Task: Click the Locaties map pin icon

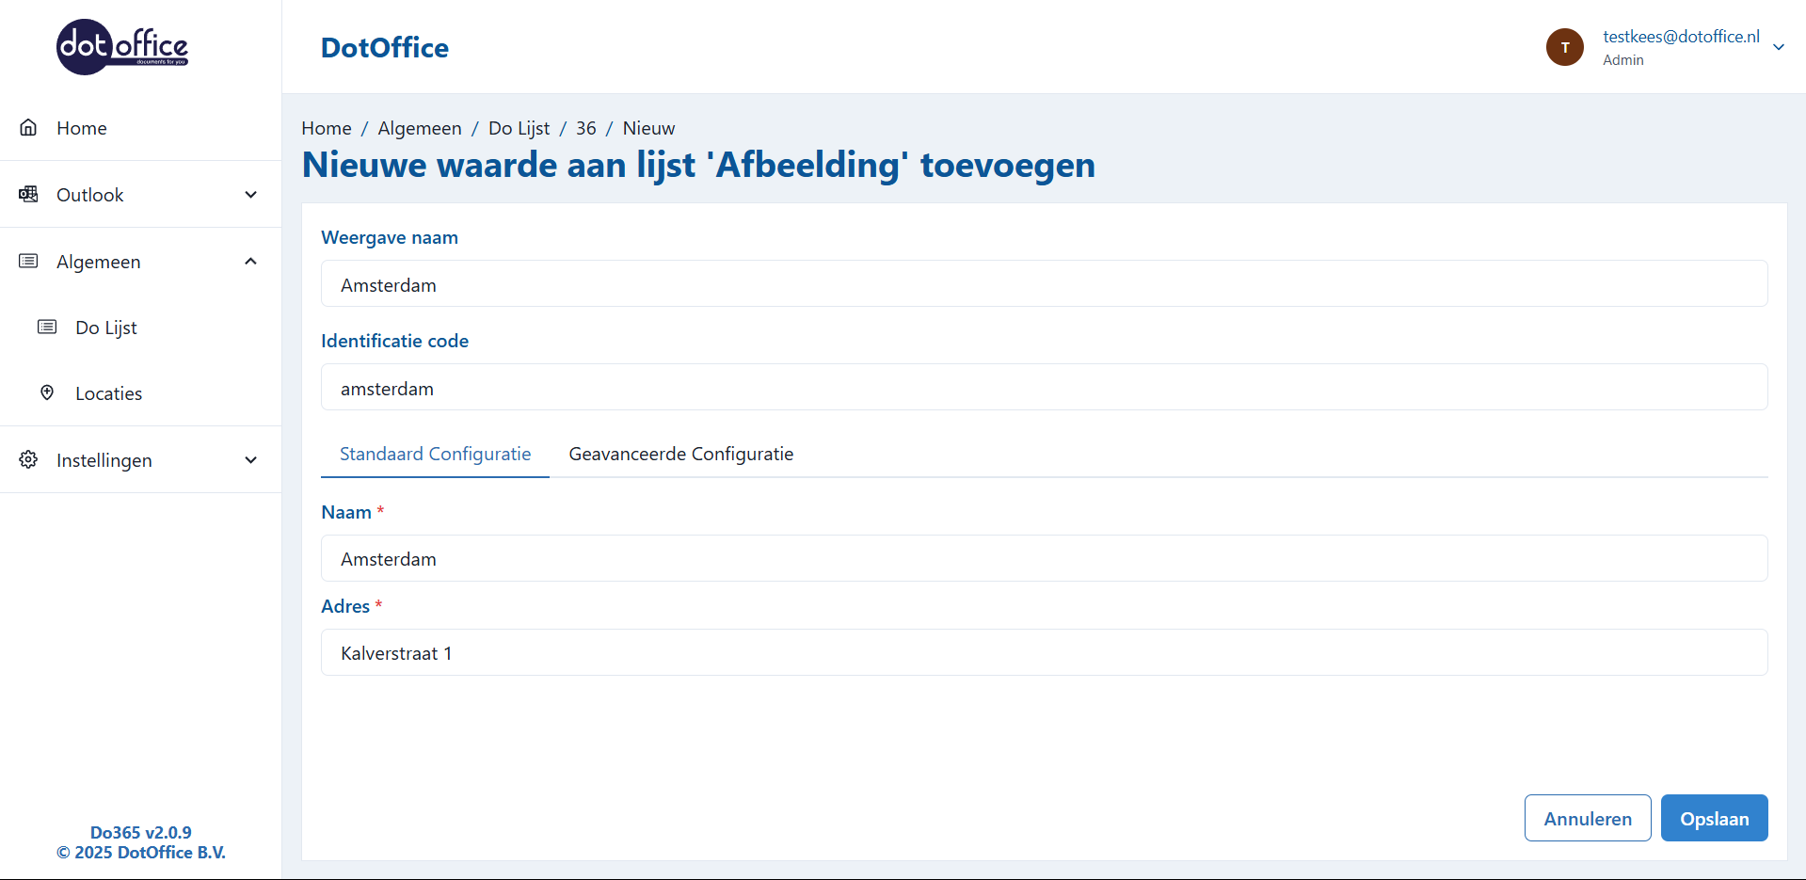Action: coord(47,393)
